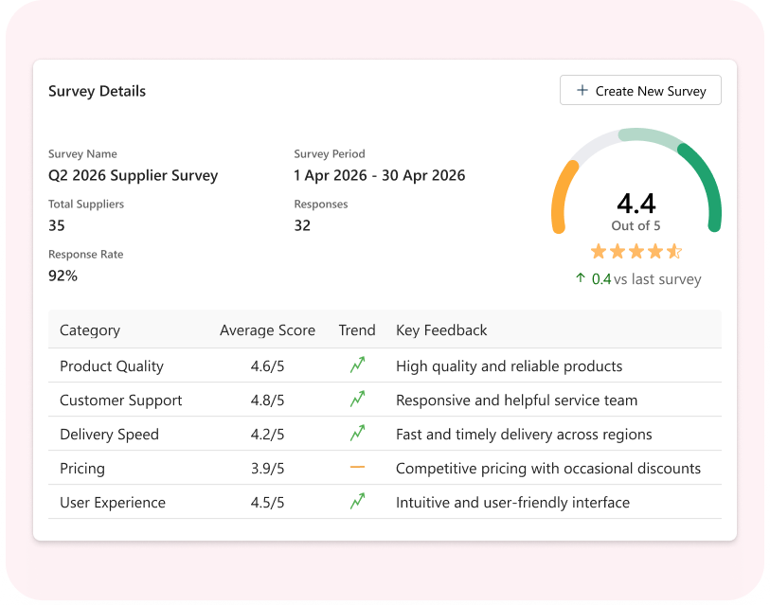Click the Response Rate label
770x605 pixels.
(x=86, y=255)
